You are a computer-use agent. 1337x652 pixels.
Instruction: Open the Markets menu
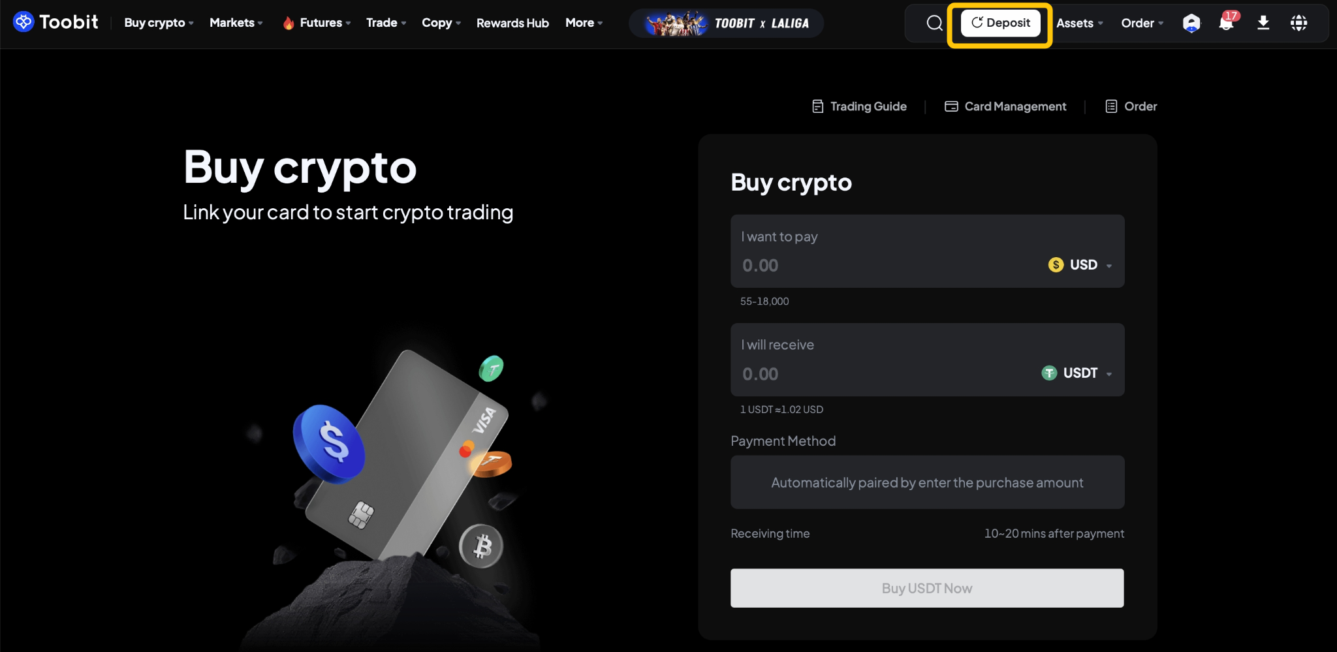[236, 23]
